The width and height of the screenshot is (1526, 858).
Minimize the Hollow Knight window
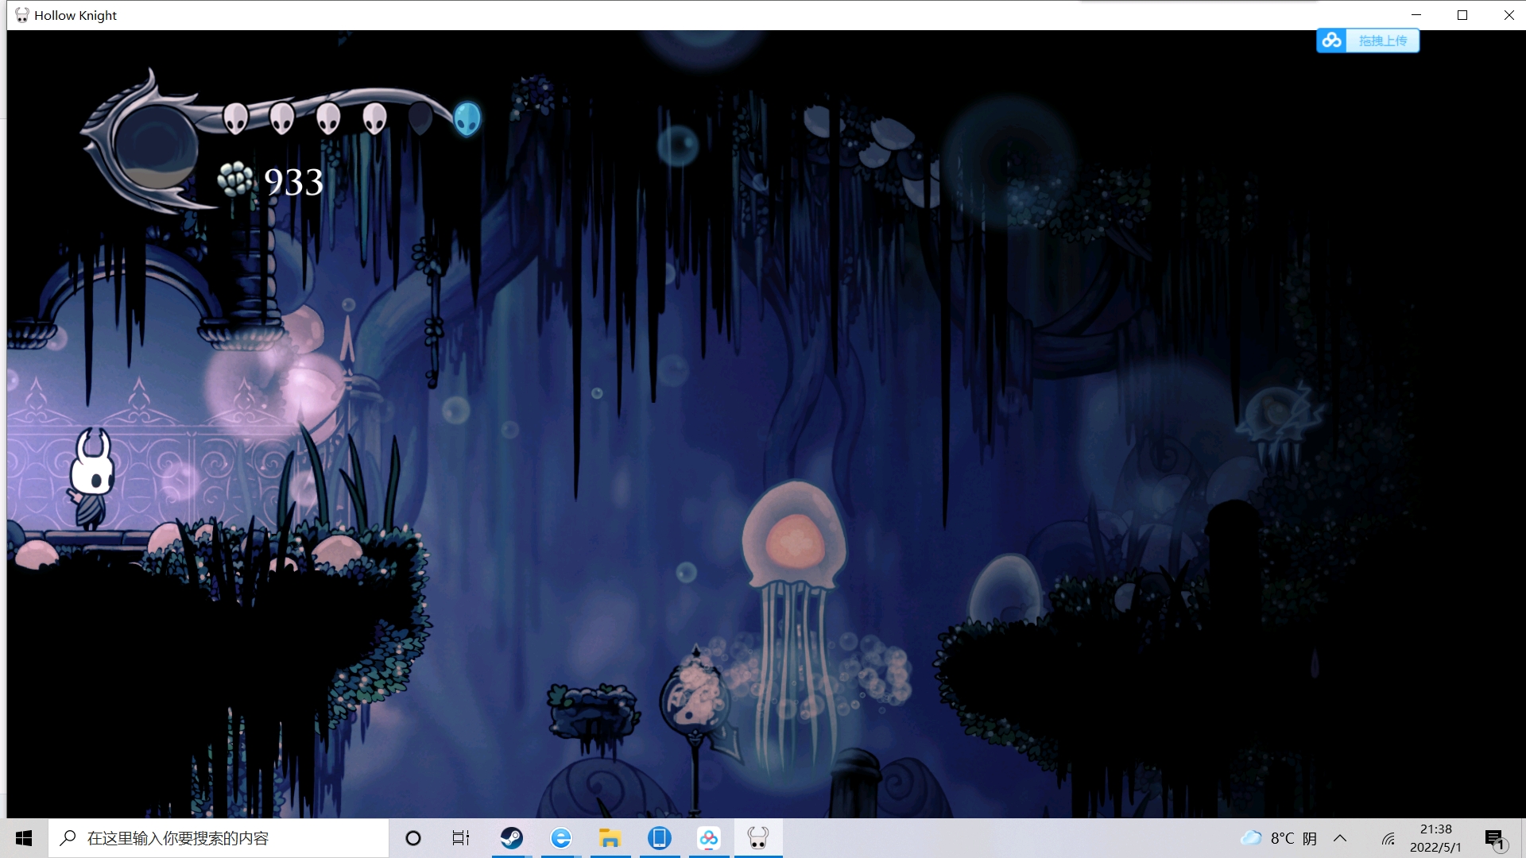pyautogui.click(x=1416, y=15)
